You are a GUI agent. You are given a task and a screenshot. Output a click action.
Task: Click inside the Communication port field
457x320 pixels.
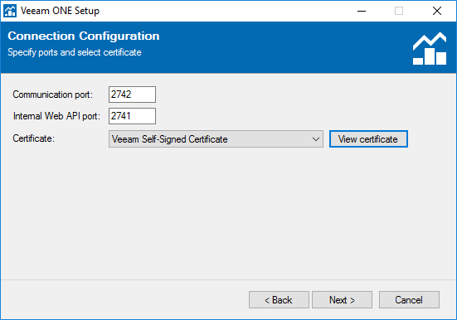point(132,95)
